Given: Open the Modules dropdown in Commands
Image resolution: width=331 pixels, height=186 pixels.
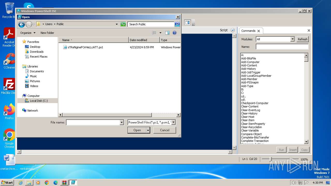Looking at the screenshot, I should click(x=292, y=39).
